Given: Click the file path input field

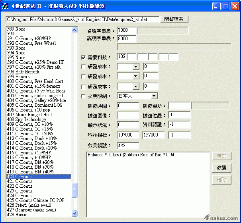Looking at the screenshot, I should (x=82, y=19).
